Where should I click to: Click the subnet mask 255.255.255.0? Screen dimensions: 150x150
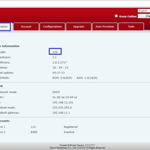(62, 107)
